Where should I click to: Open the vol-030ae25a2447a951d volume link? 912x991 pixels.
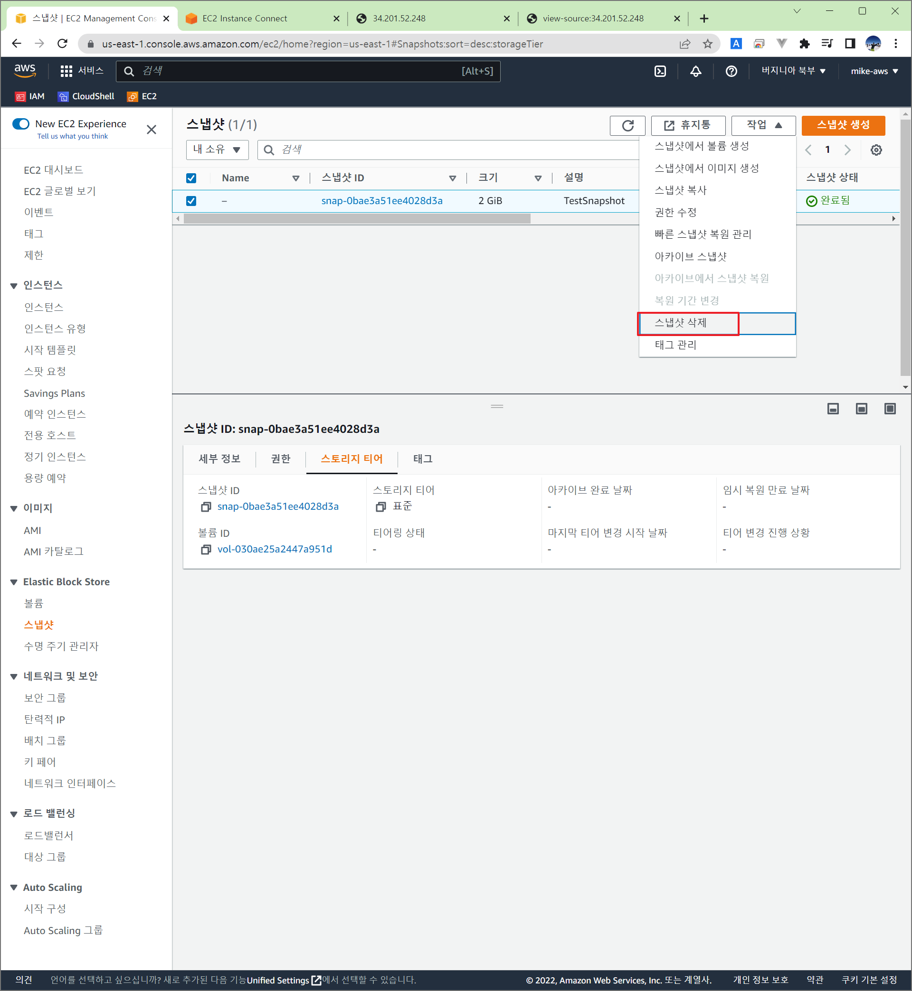(x=275, y=549)
